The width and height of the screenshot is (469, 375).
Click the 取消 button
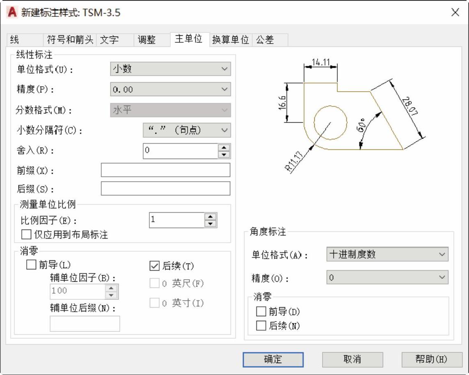click(x=352, y=359)
